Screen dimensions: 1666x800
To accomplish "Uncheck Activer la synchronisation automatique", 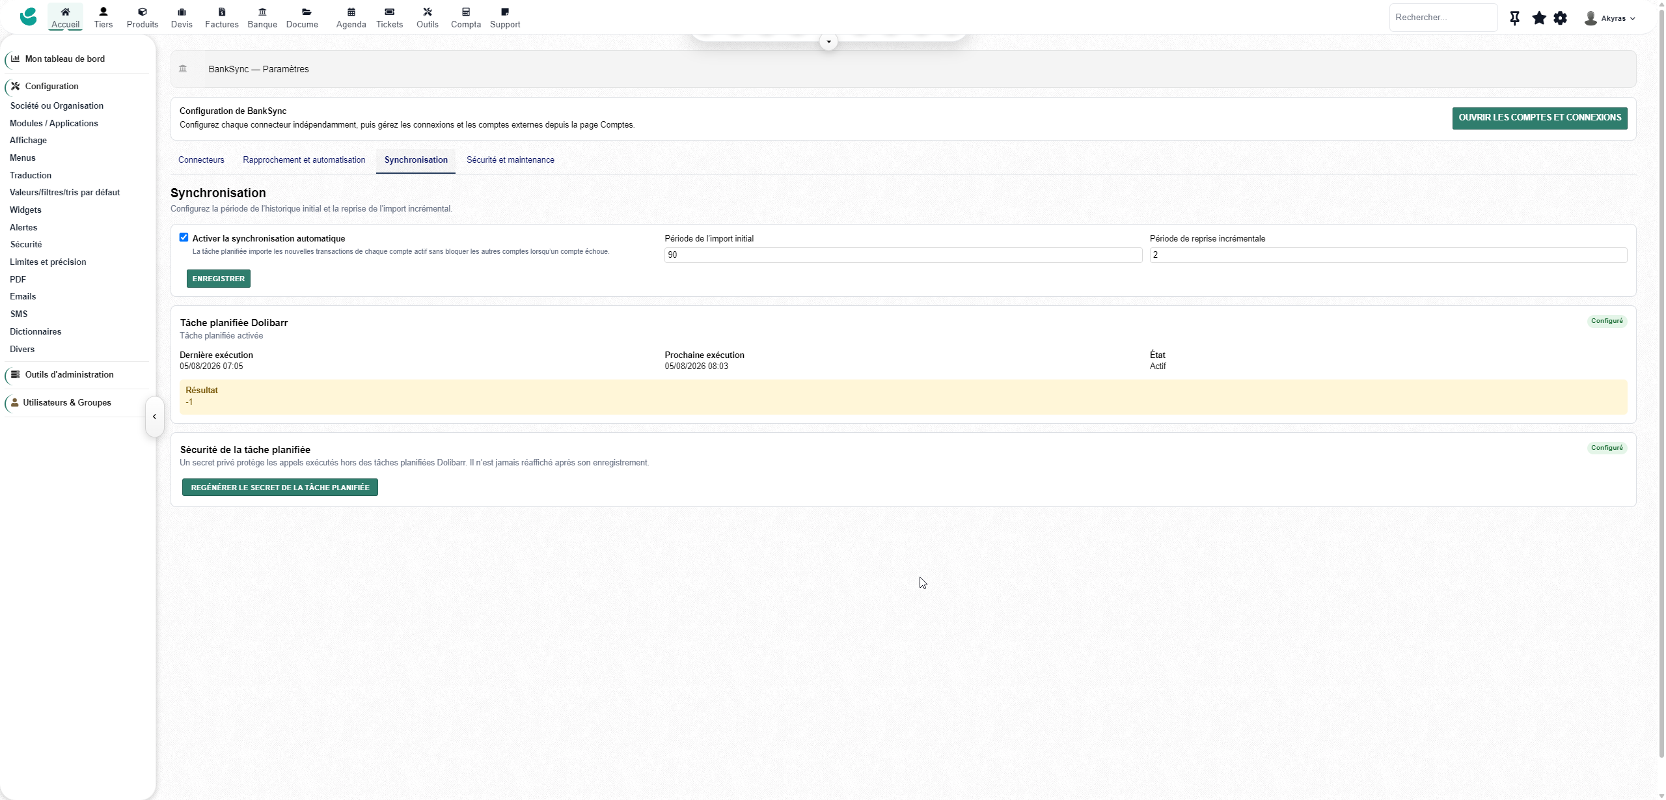I will tap(184, 238).
